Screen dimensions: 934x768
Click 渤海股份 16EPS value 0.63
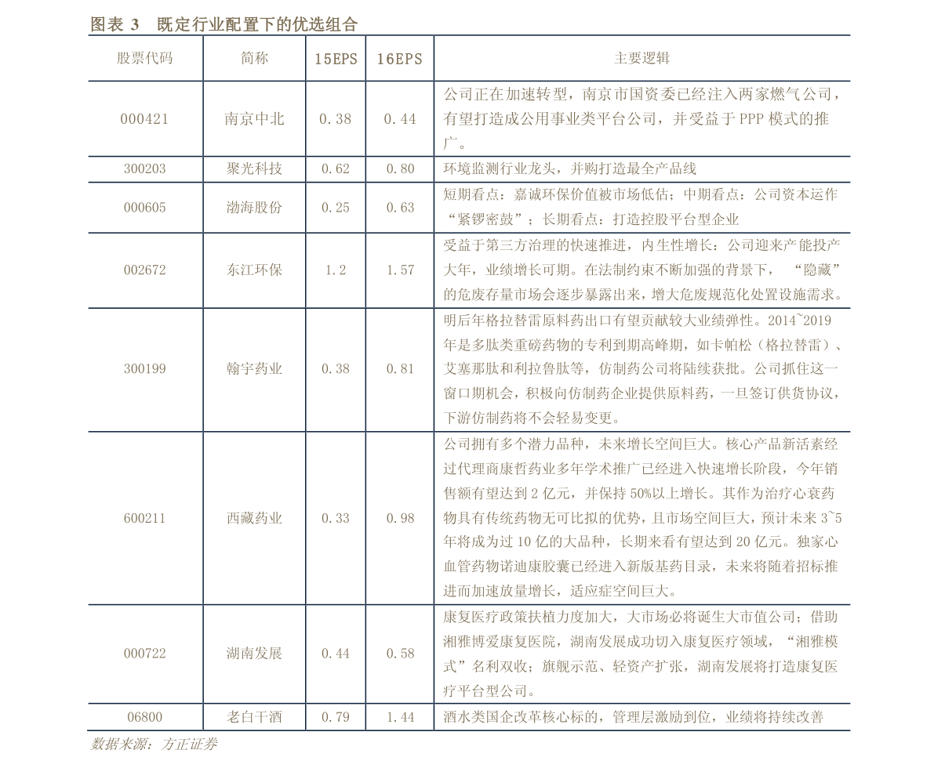tap(400, 208)
